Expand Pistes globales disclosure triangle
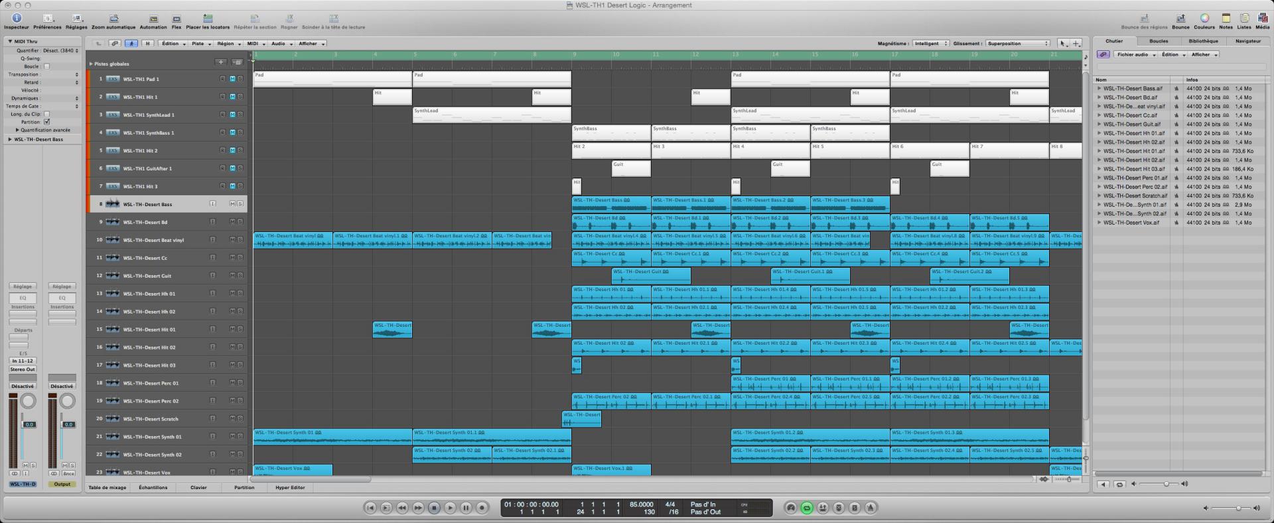 91,64
